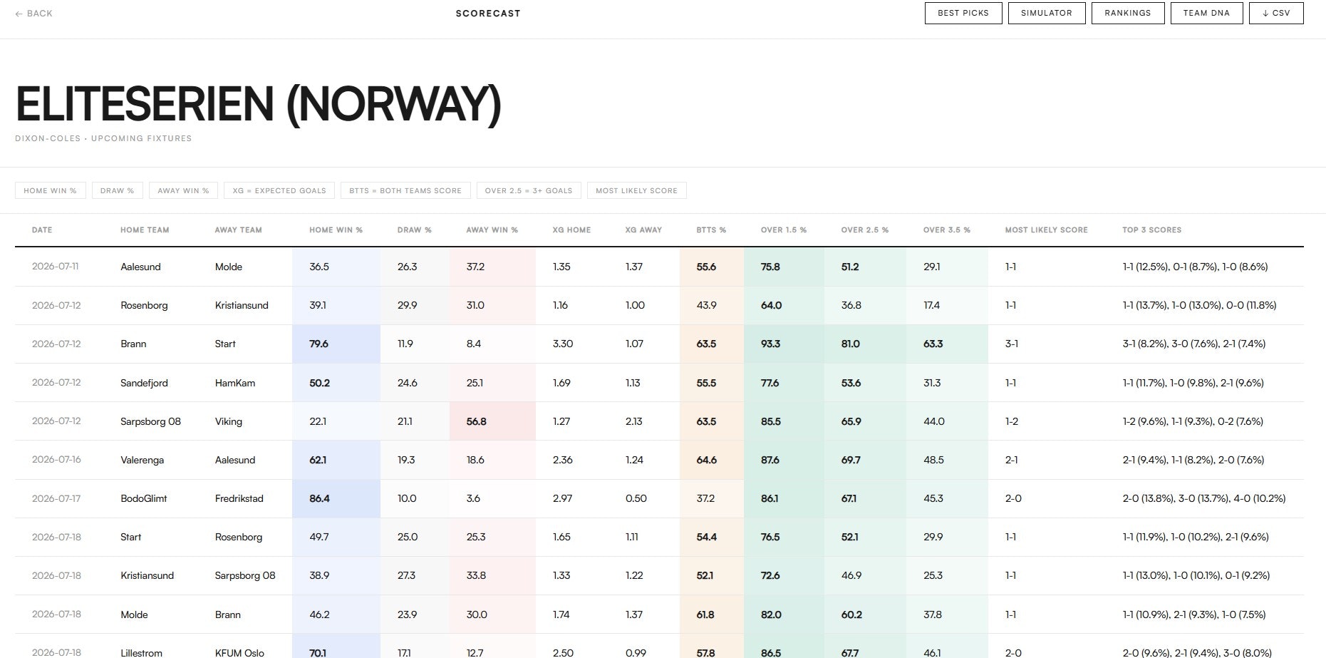1326x658 pixels.
Task: Click the Lillestrom home team cell
Action: tap(141, 652)
